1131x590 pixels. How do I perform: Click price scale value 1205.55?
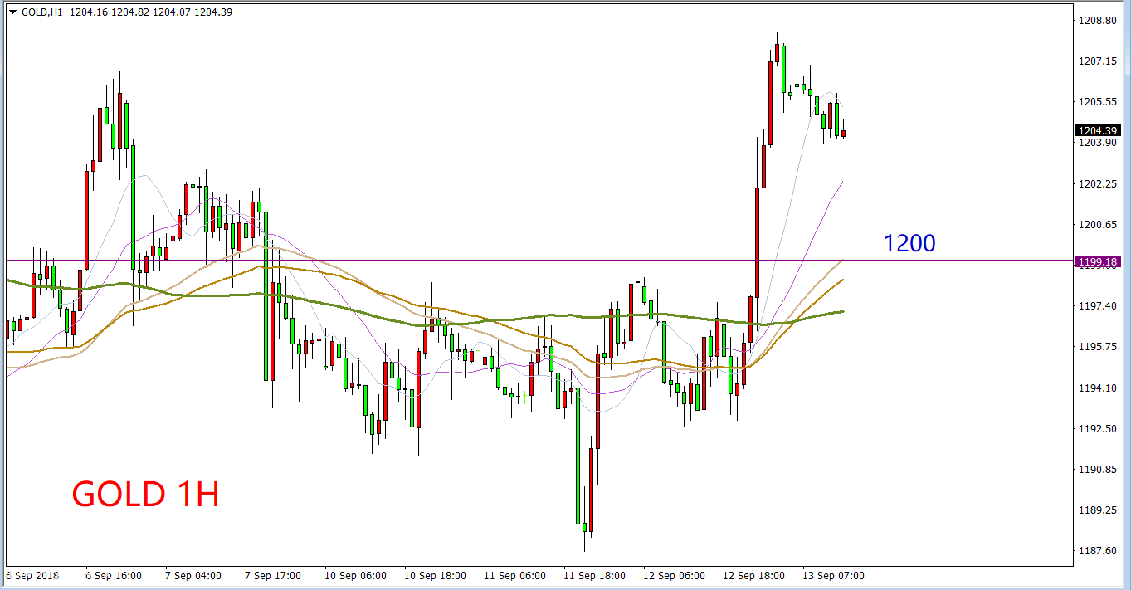pos(1098,101)
